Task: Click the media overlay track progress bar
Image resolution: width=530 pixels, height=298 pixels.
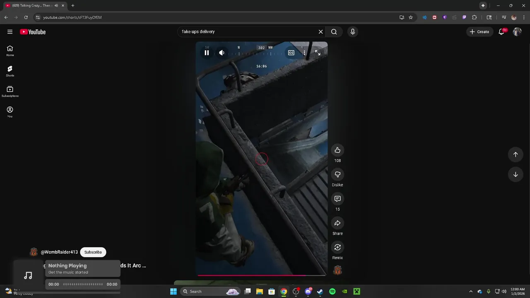Action: coord(83,284)
